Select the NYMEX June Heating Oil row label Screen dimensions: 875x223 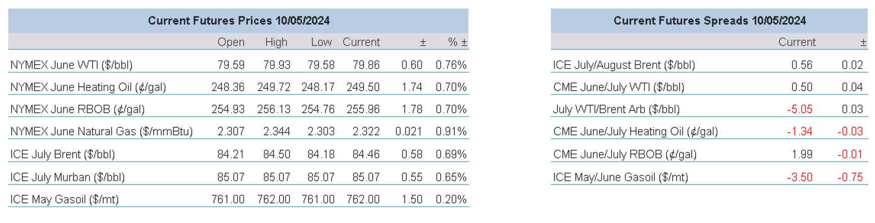(x=88, y=87)
